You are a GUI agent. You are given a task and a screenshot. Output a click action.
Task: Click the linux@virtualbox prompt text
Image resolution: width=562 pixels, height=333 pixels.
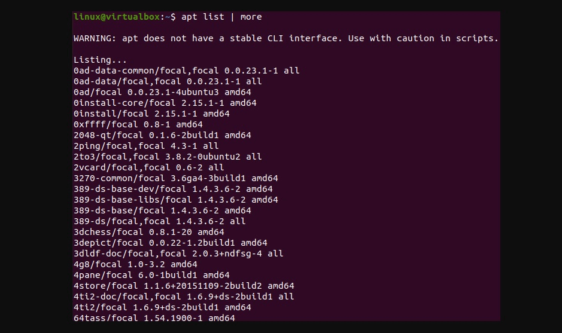(x=117, y=17)
